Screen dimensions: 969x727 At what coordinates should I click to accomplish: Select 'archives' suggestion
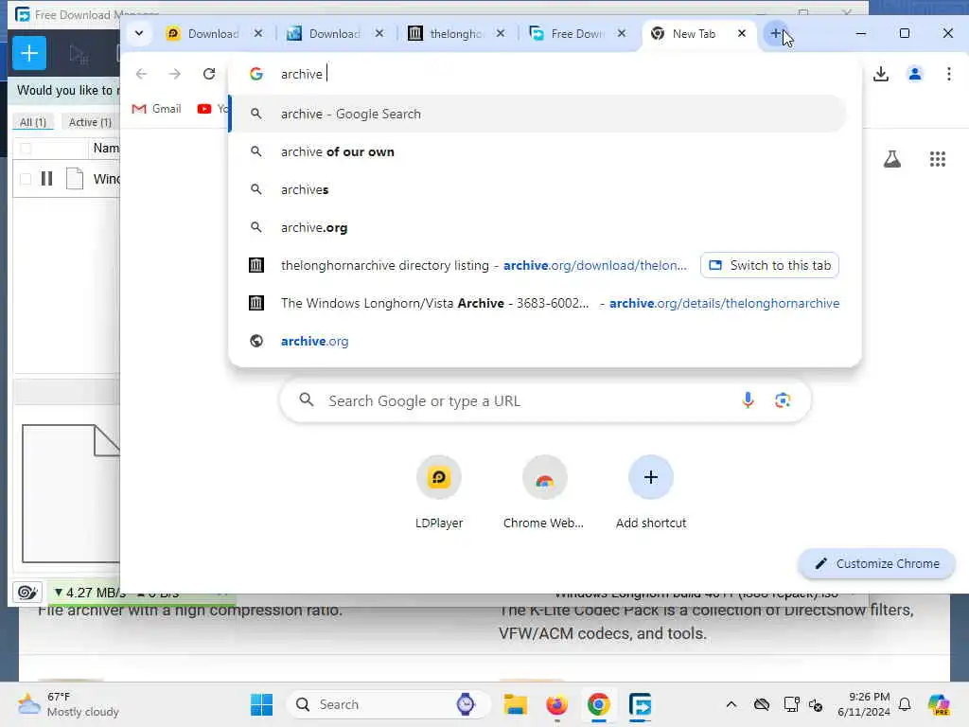(537, 189)
